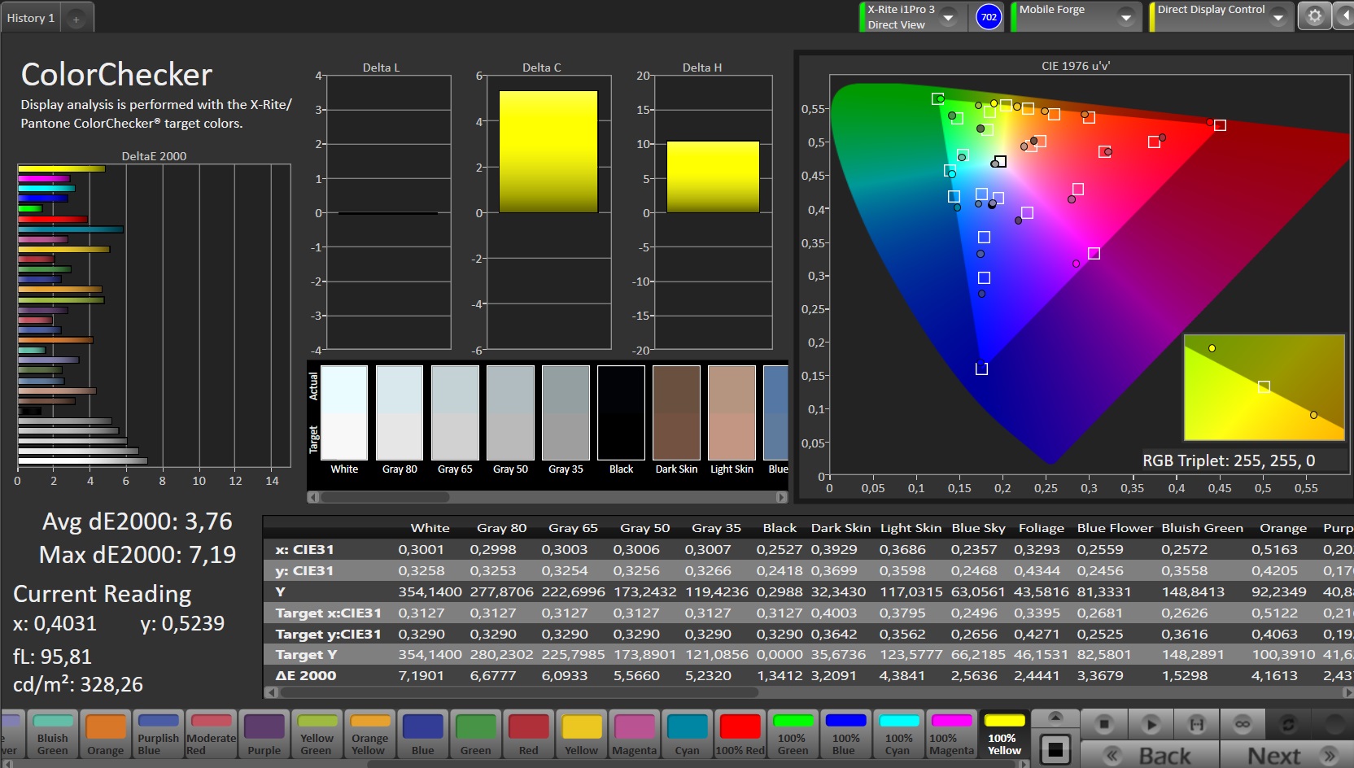Click the stop measurement button

click(1104, 723)
